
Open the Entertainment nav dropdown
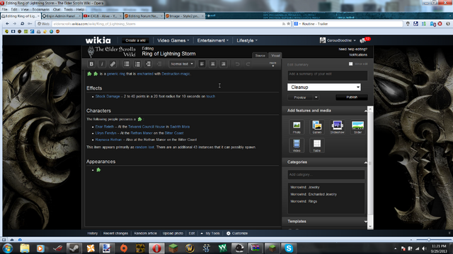pyautogui.click(x=212, y=40)
